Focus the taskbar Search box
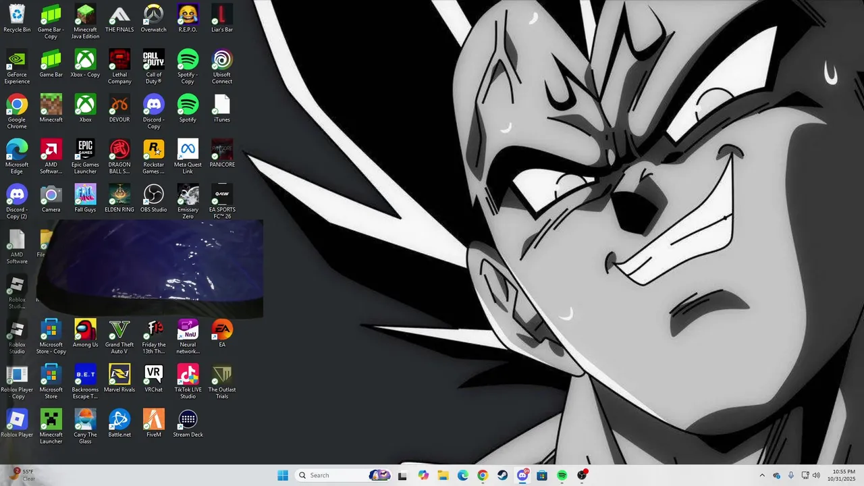 point(344,475)
